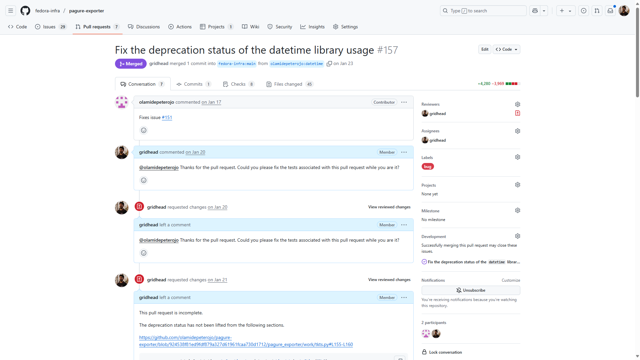The image size is (640, 360).
Task: Edit labels via gear icon
Action: tap(517, 157)
